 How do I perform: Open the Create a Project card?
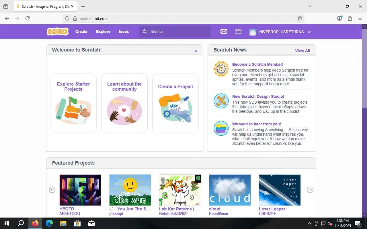[175, 103]
